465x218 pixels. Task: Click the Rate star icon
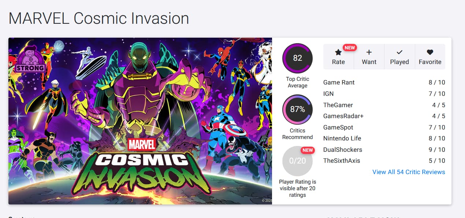338,53
